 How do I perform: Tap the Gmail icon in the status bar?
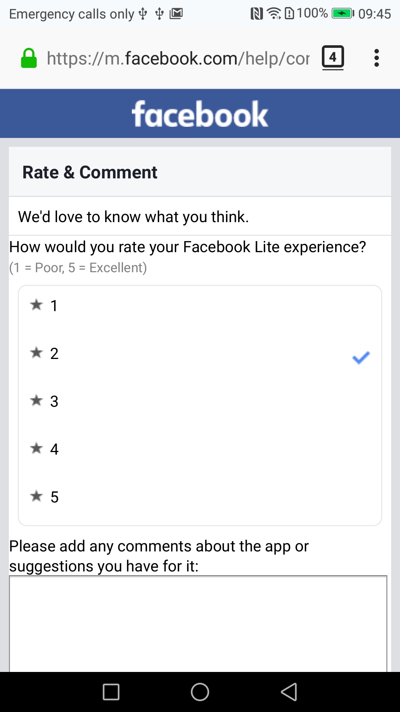point(176,13)
